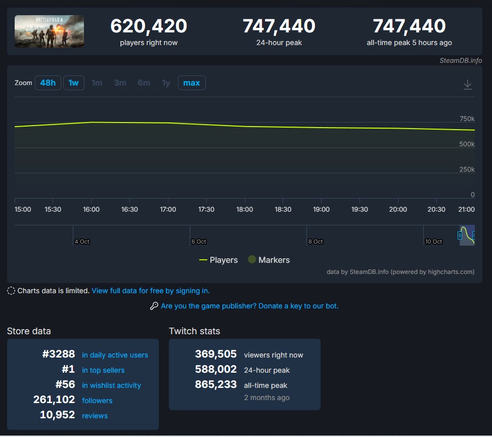
Task: Set chart zoom to 48h
Action: (48, 83)
